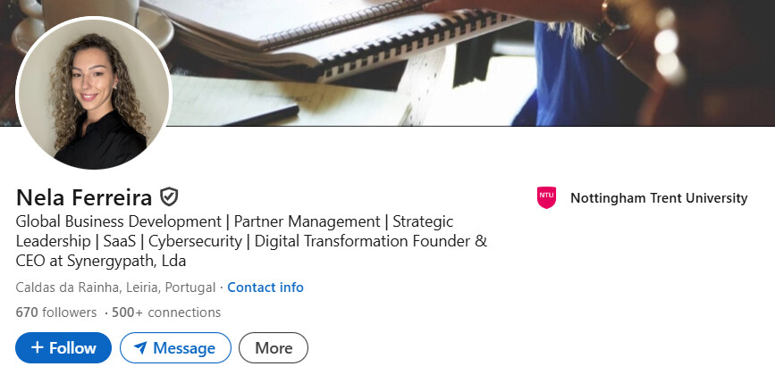
Task: View the 670 followers count
Action: tap(56, 312)
